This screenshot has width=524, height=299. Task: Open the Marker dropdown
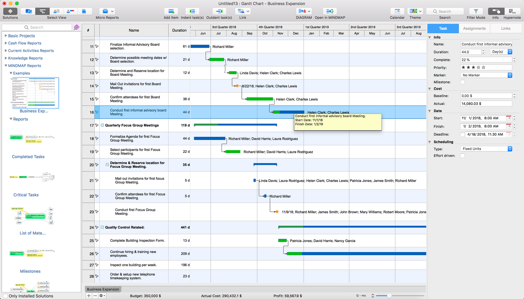(x=486, y=75)
